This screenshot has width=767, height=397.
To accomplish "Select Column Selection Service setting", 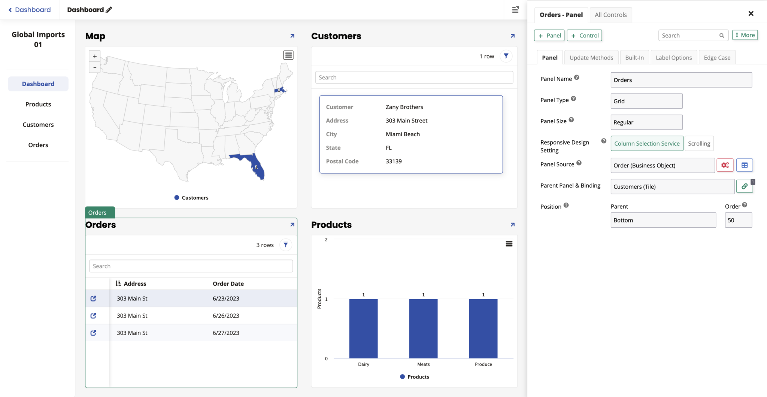I will 647,143.
